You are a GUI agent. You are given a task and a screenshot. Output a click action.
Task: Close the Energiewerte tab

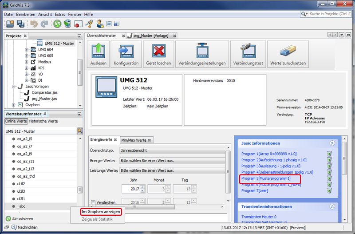point(115,140)
